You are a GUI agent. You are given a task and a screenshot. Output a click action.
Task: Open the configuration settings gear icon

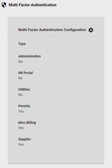(x=91, y=30)
